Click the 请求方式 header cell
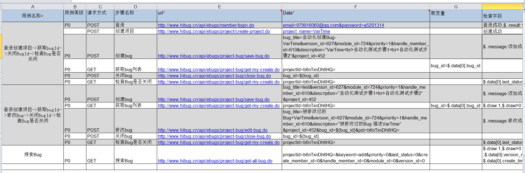 [x=100, y=16]
